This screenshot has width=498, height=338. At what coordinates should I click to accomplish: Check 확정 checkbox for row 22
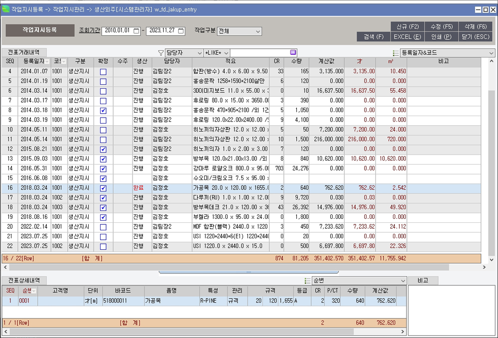click(x=103, y=246)
